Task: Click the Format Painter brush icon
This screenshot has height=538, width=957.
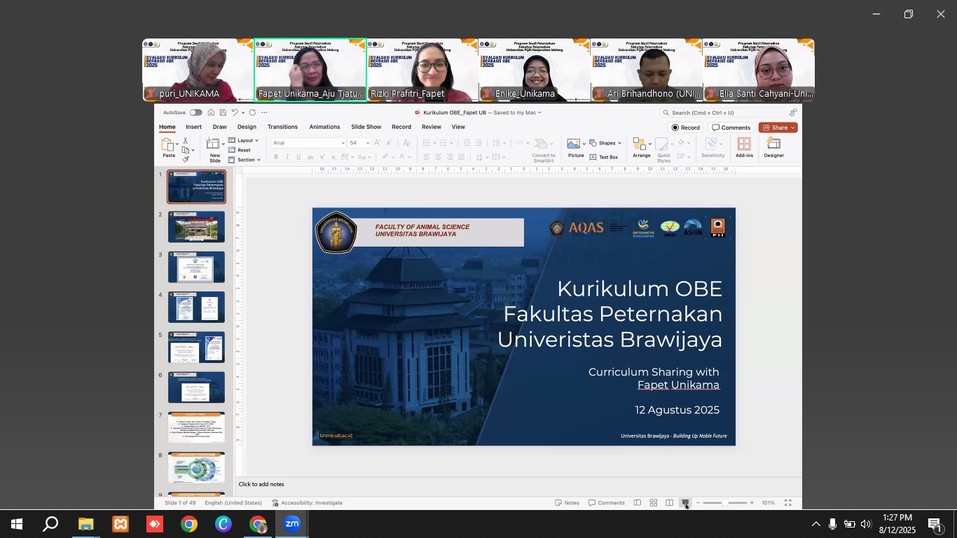Action: point(186,159)
